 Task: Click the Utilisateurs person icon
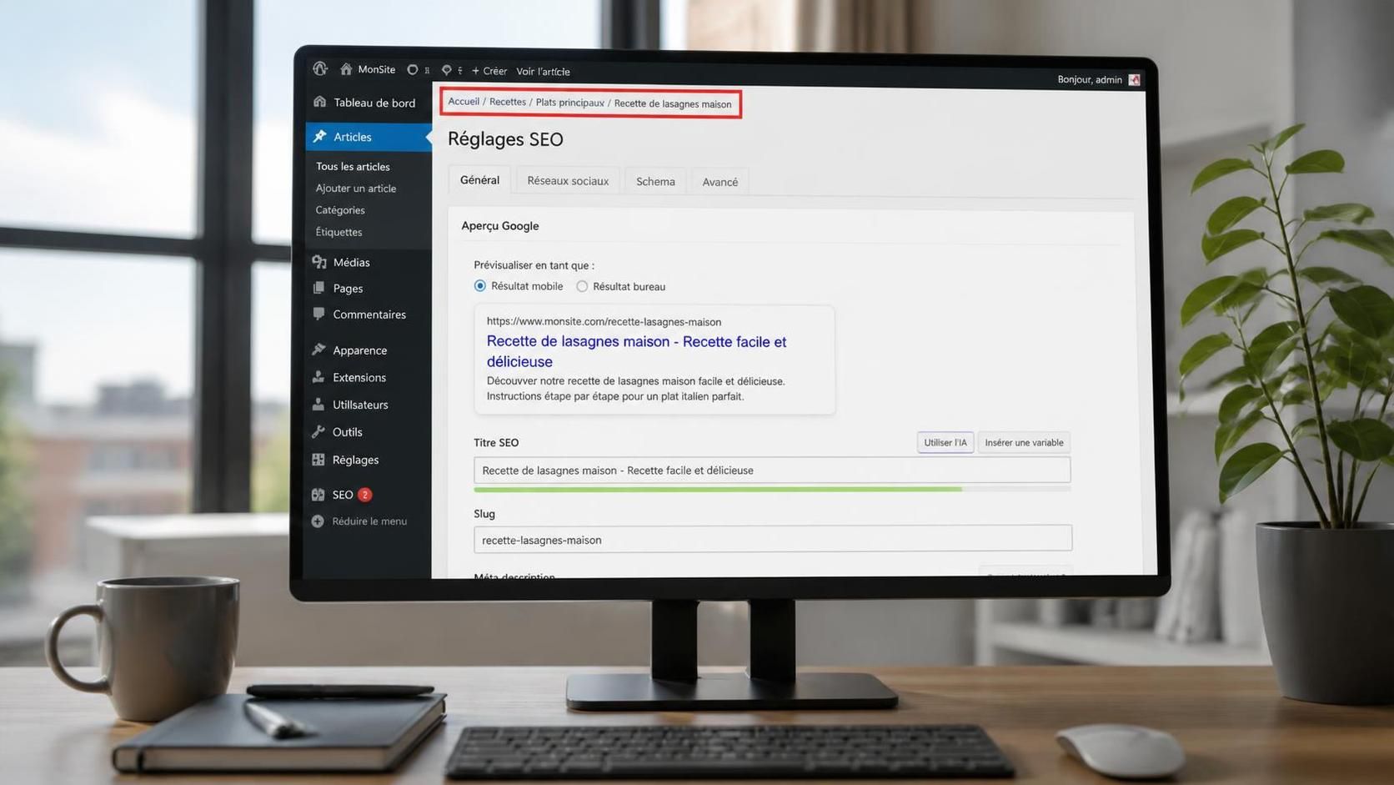(318, 405)
